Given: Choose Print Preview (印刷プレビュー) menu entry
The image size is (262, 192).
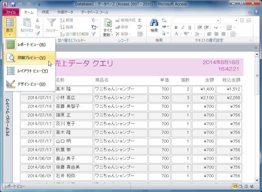Looking at the screenshot, I should pos(29,58).
